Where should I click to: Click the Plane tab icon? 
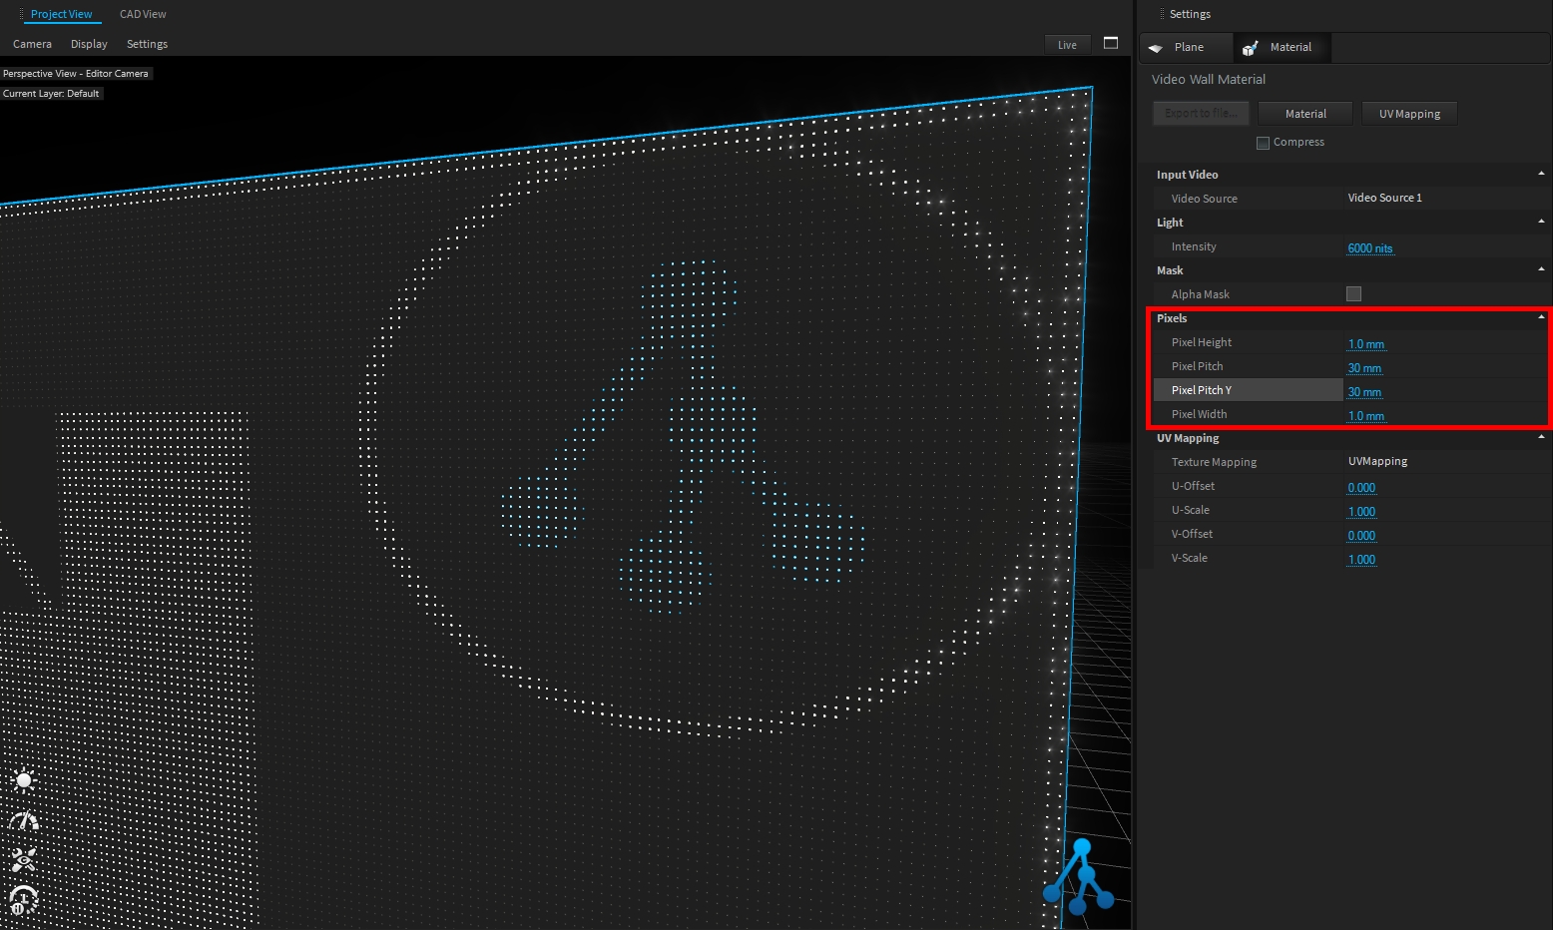tap(1156, 48)
